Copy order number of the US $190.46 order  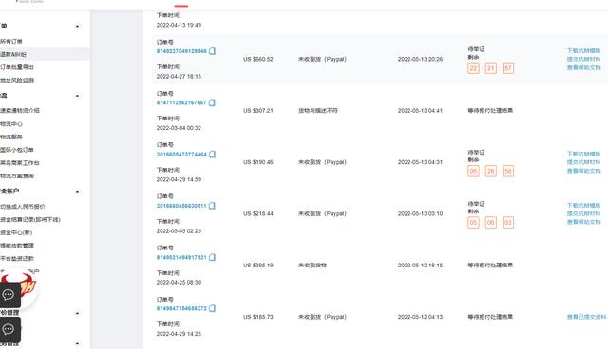(212, 154)
